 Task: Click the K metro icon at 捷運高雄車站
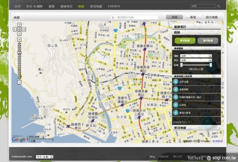click(143, 74)
